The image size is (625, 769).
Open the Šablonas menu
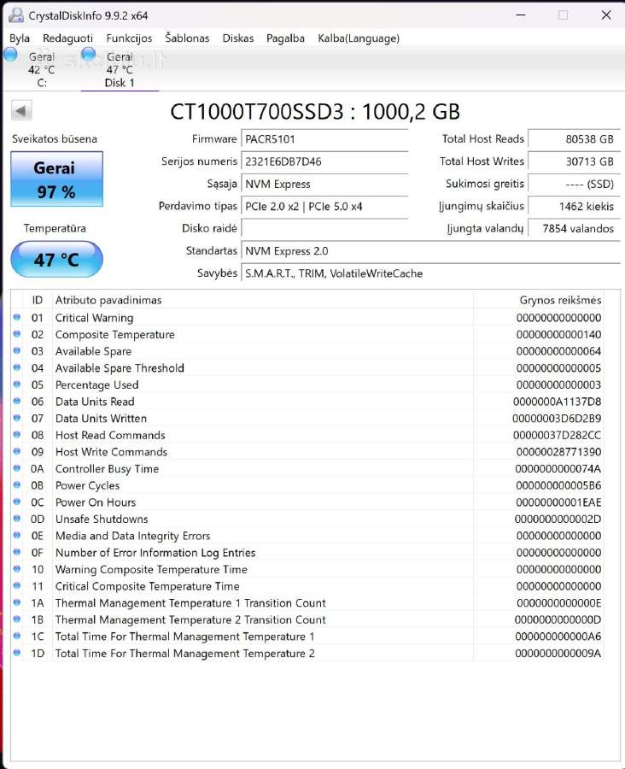click(187, 38)
